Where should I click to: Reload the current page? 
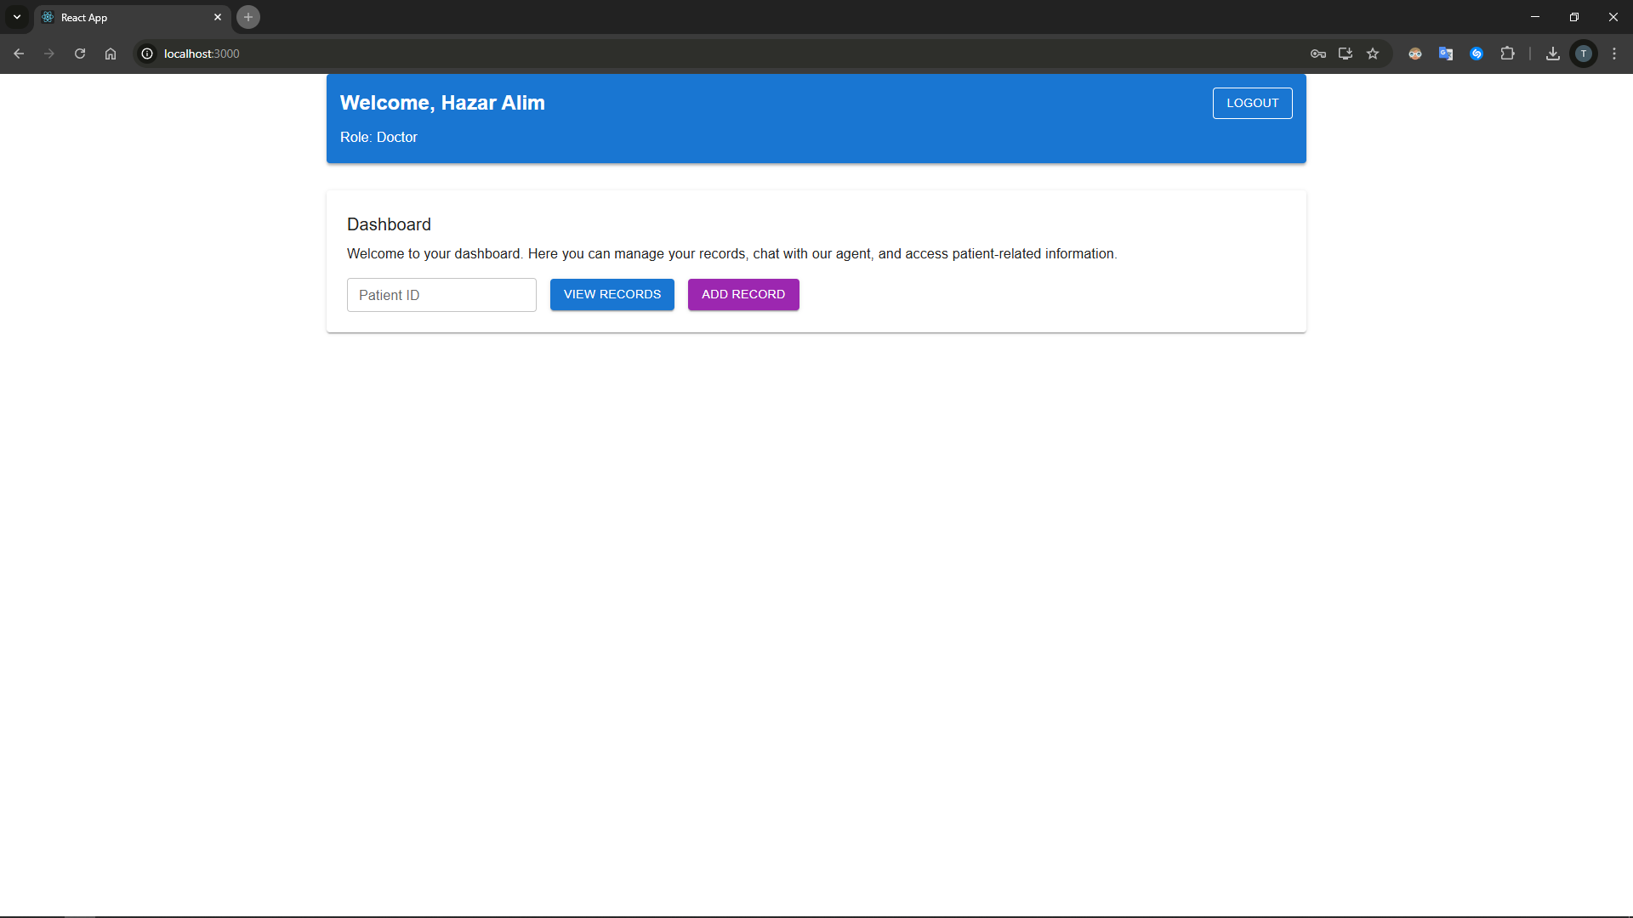coord(80,54)
